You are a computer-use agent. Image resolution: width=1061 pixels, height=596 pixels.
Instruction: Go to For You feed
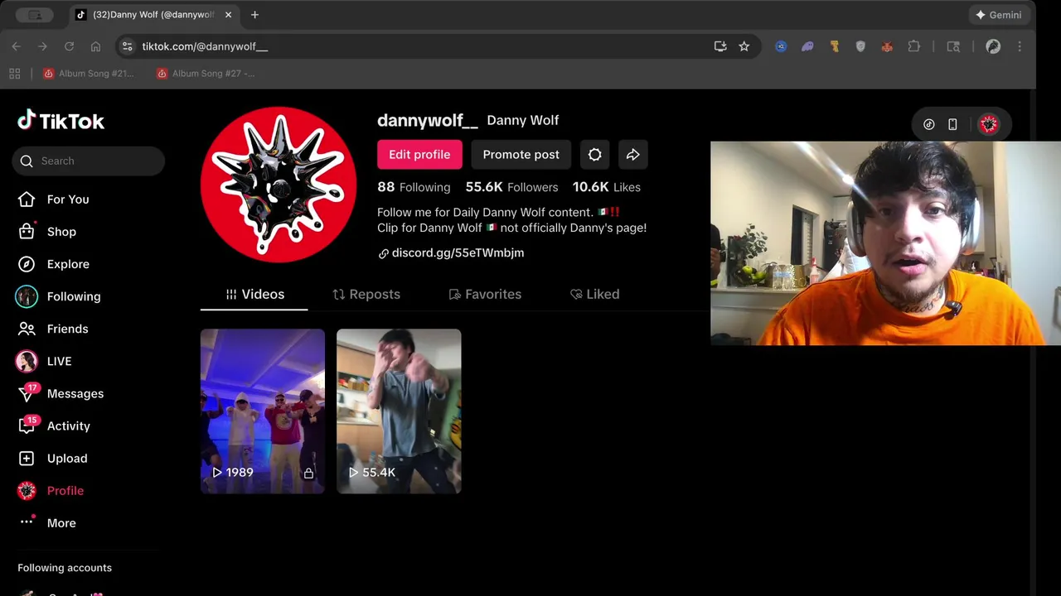(53, 199)
